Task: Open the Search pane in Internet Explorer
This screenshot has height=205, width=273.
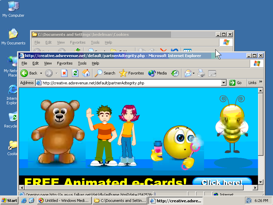Action: coord(105,73)
